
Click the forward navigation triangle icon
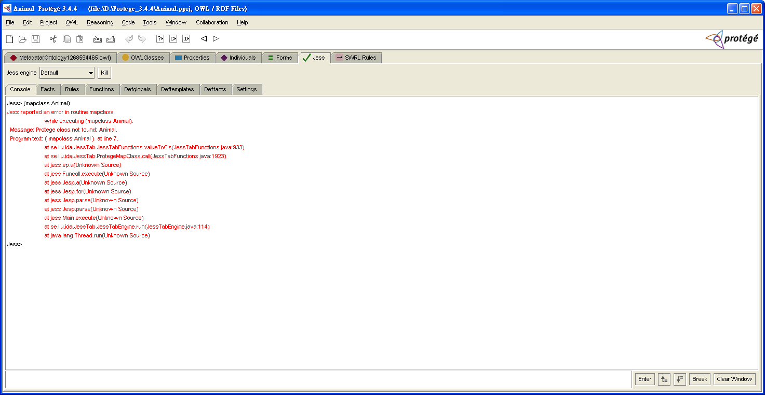tap(216, 39)
